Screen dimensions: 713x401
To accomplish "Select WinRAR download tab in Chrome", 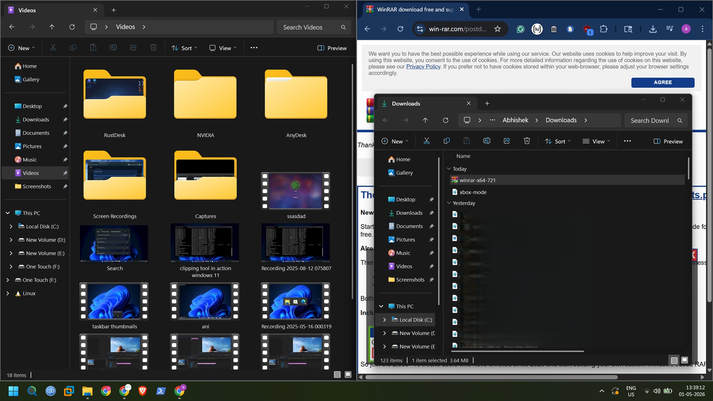I will point(415,9).
